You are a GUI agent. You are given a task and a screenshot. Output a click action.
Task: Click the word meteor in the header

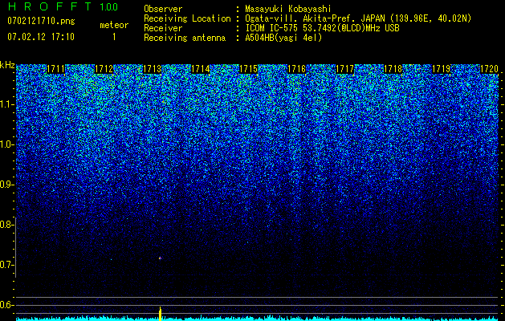pos(114,25)
